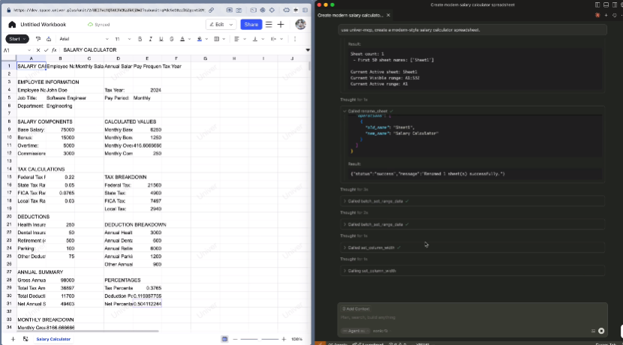Click the horizontal align icon
The width and height of the screenshot is (623, 345).
(236, 39)
